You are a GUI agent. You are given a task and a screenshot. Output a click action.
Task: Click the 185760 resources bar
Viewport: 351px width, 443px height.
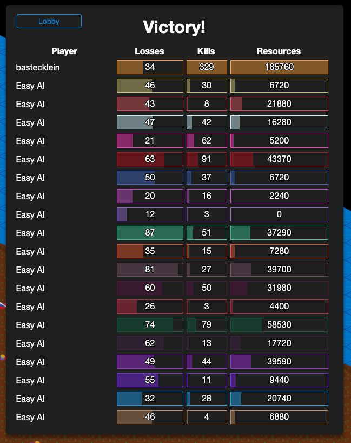point(279,67)
